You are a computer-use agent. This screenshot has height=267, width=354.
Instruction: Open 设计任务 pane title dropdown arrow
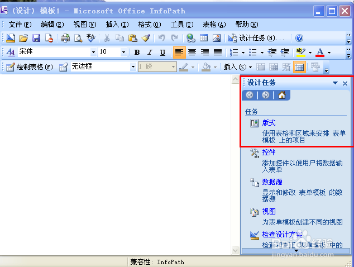pyautogui.click(x=335, y=83)
